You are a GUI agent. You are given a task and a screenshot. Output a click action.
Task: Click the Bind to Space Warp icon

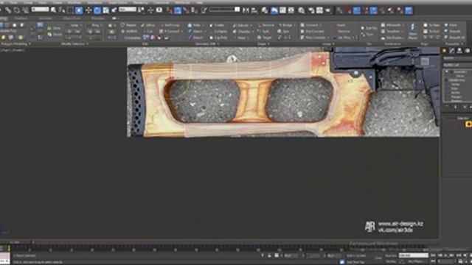[25, 10]
